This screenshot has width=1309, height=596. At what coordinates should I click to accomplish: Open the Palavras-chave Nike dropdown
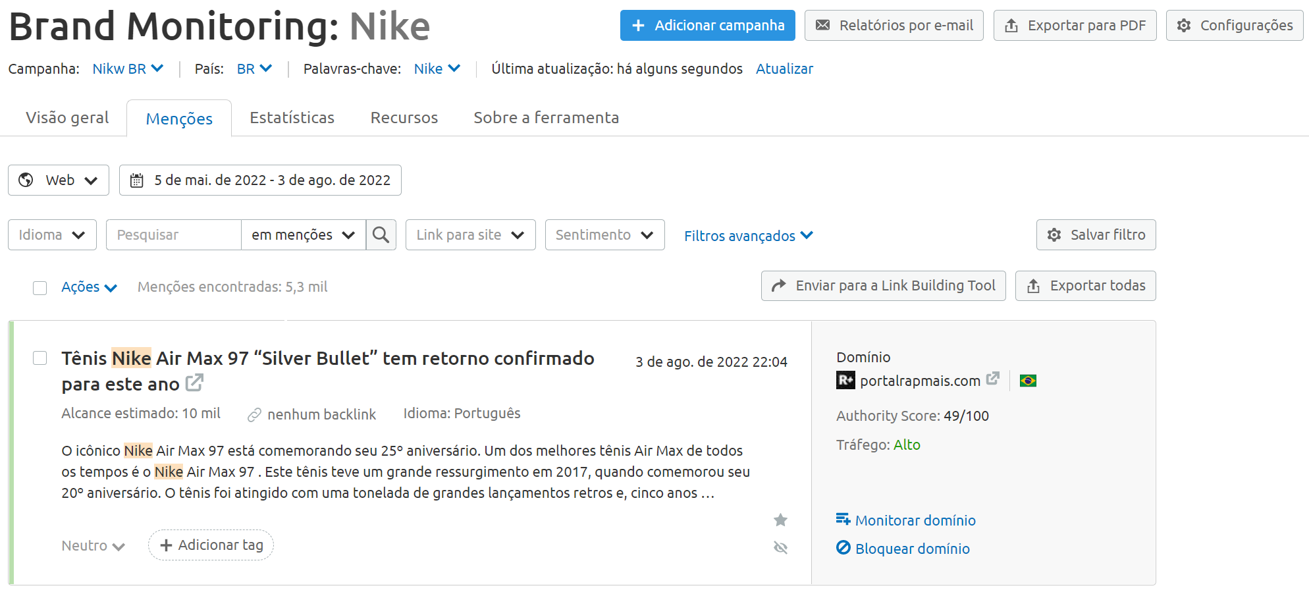pos(437,68)
